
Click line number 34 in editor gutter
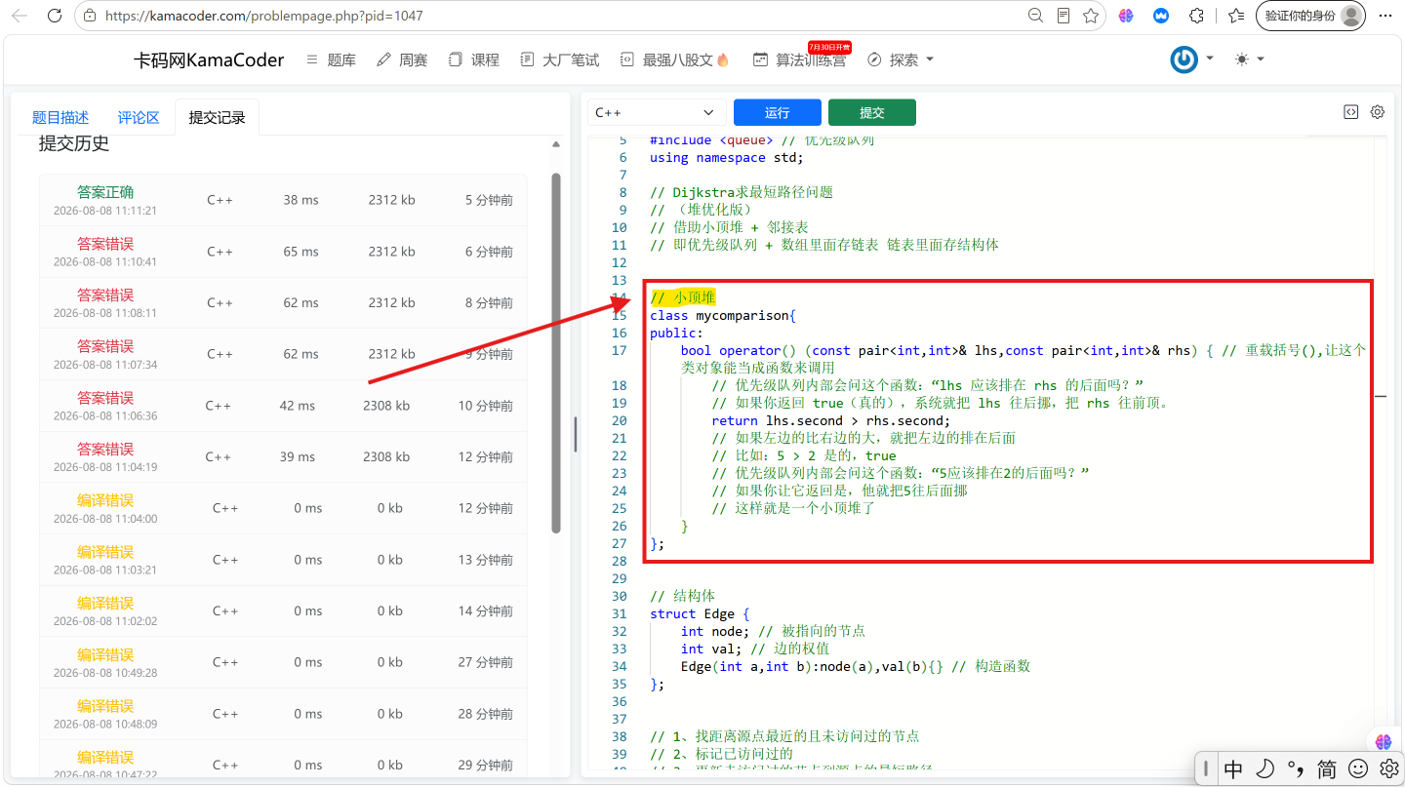(x=619, y=666)
